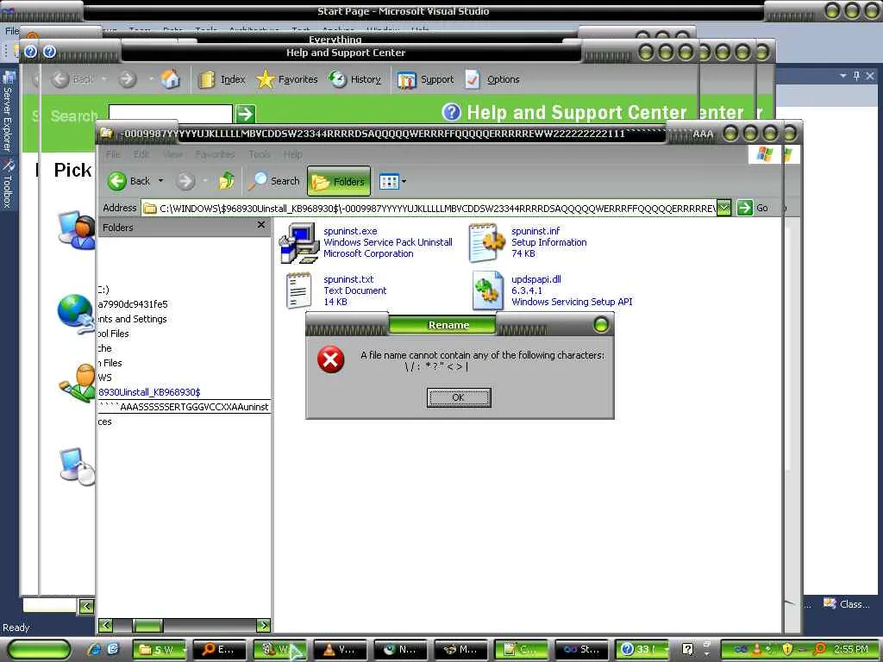This screenshot has width=883, height=662.
Task: Click the Explorer address bar path field
Action: (x=429, y=209)
